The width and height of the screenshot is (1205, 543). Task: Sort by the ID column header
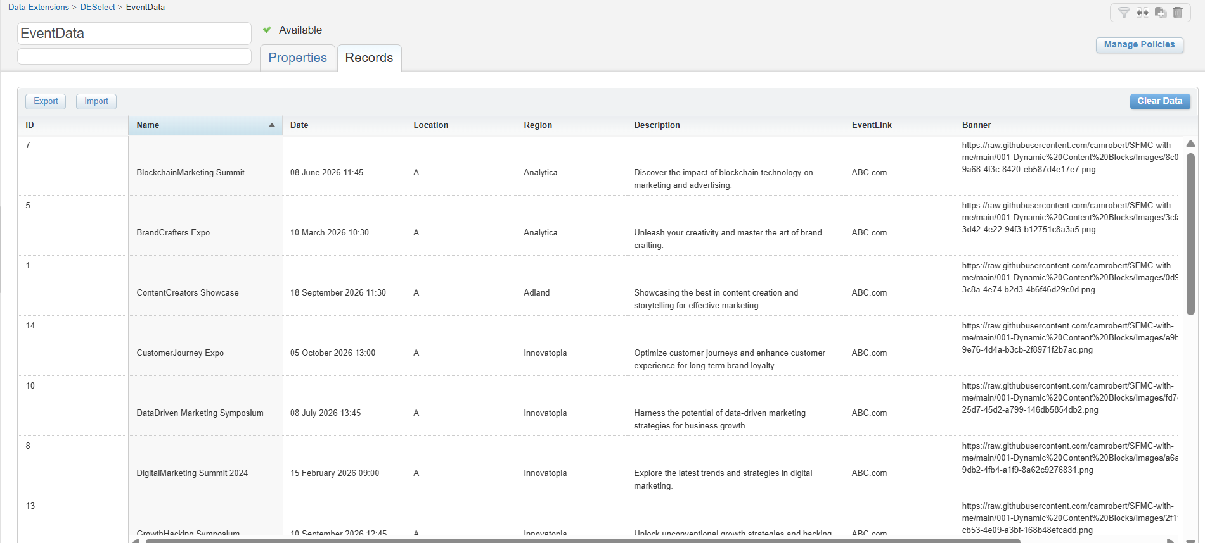click(30, 125)
